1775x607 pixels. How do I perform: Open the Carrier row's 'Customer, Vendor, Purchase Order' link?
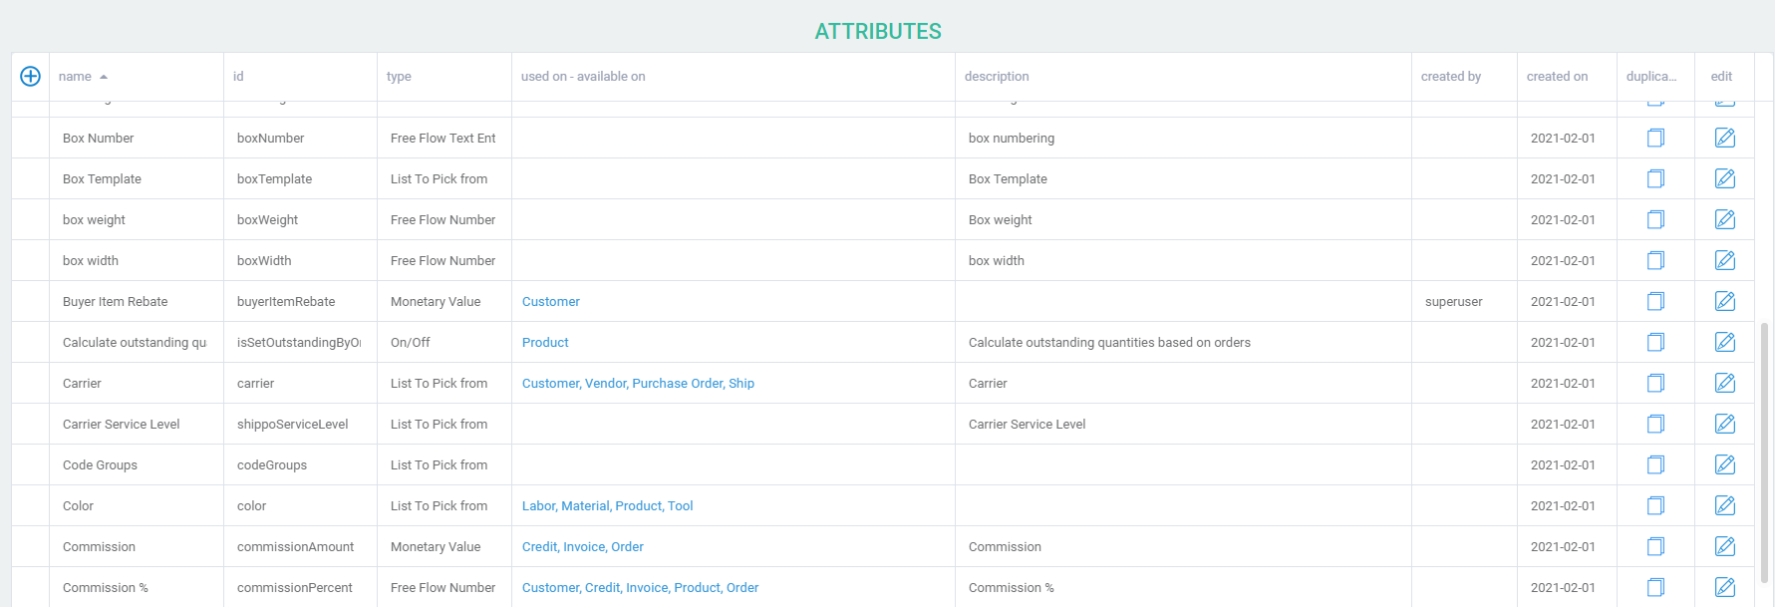click(x=638, y=383)
